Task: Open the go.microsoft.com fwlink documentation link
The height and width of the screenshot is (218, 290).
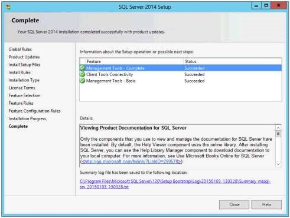Action: [x=131, y=161]
